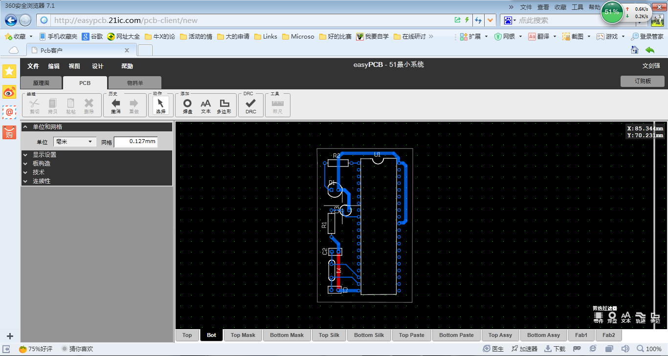668x356 pixels.
Task: Open the 视图 menu in easyPCB
Action: tap(74, 66)
